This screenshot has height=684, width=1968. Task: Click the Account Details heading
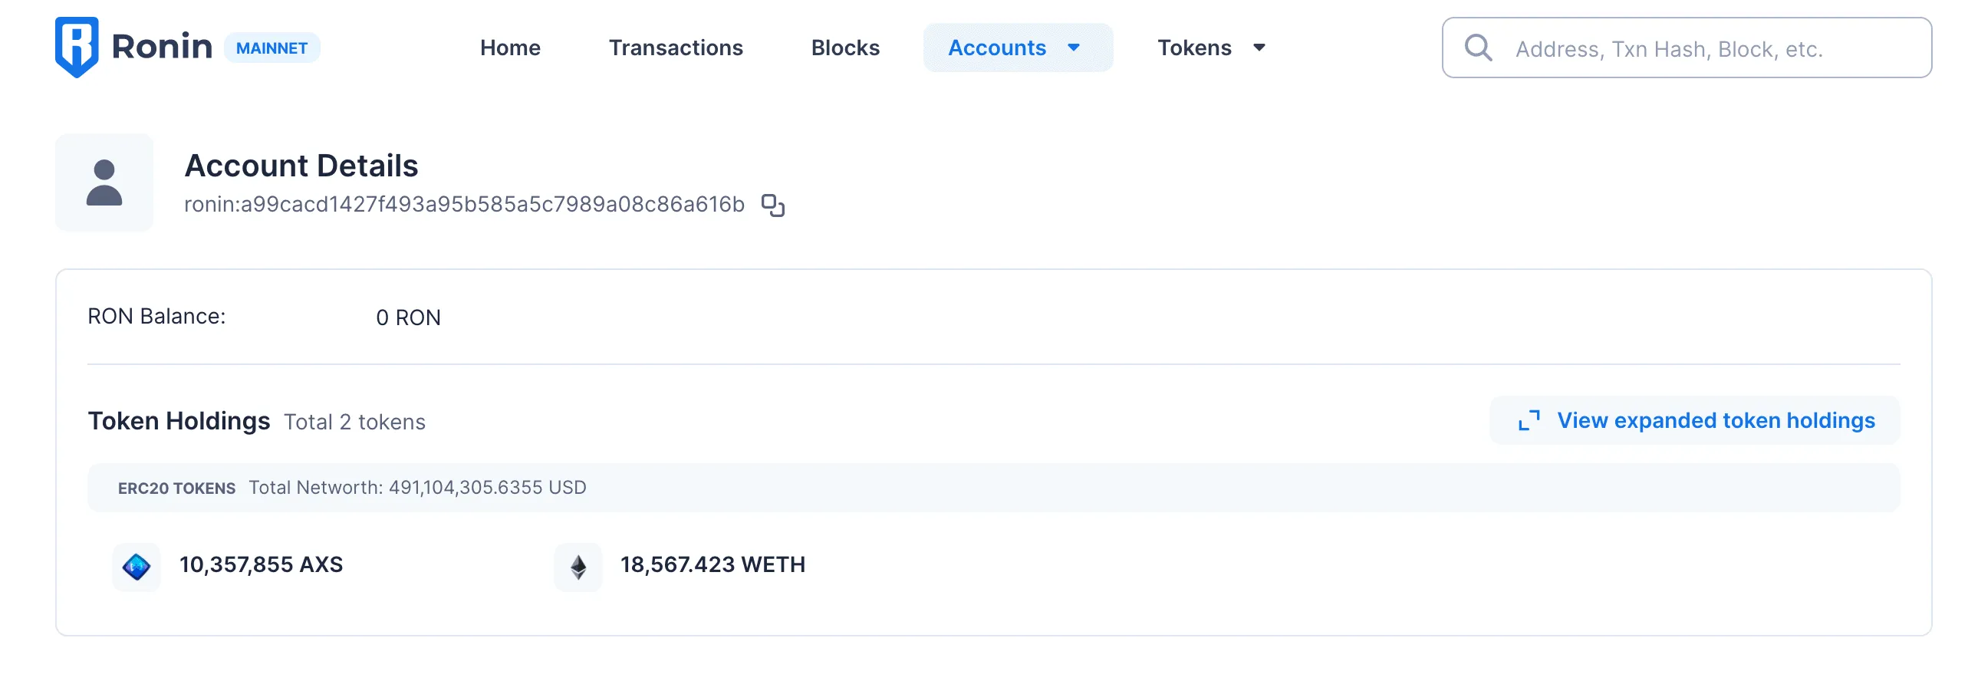pyautogui.click(x=301, y=166)
